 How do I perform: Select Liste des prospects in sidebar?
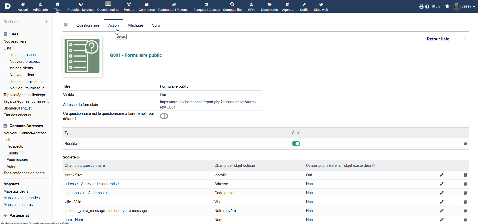click(23, 55)
